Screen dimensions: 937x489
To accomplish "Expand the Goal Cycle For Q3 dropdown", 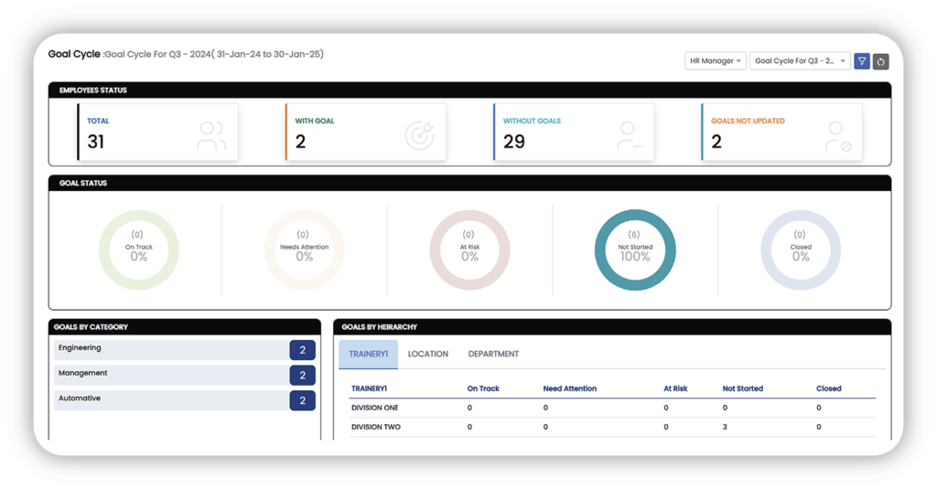I will point(800,61).
